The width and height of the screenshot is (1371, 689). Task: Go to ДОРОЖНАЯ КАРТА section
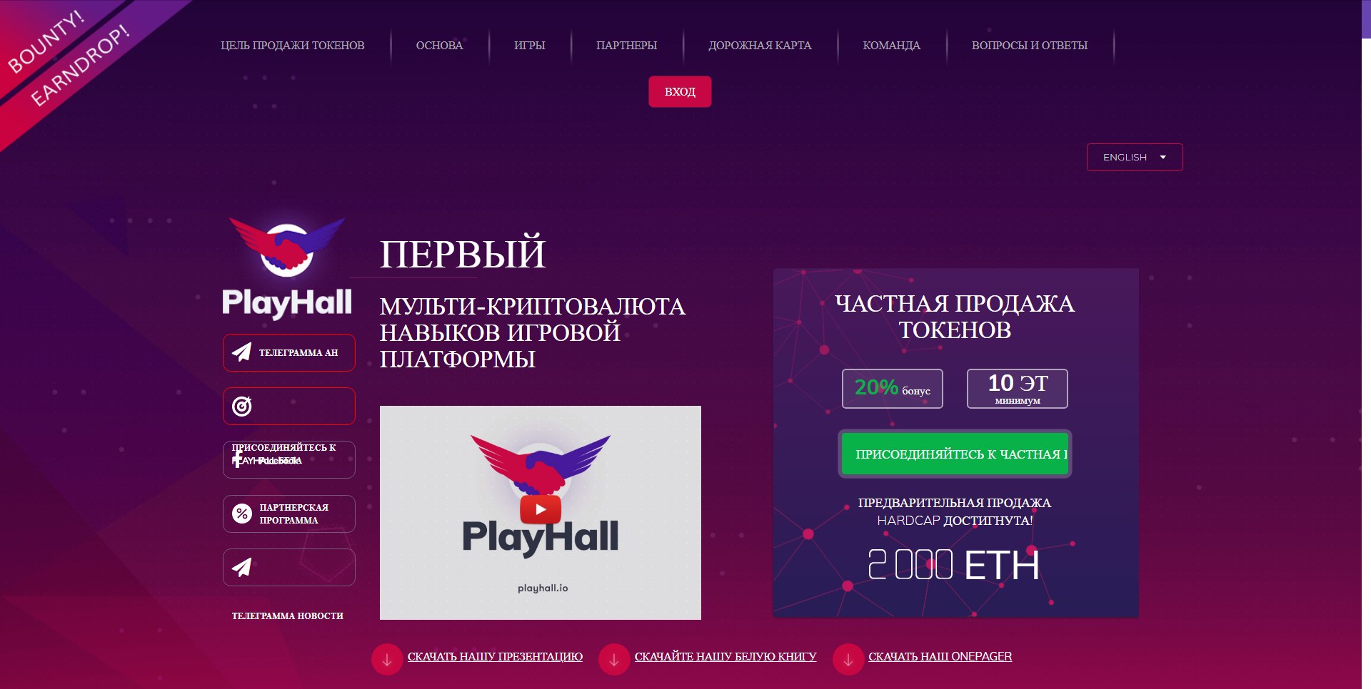tap(760, 46)
